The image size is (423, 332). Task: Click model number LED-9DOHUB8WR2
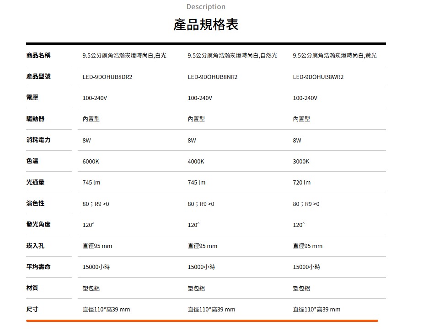(318, 77)
